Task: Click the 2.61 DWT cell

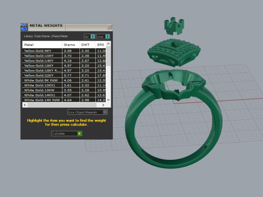Action: pyautogui.click(x=88, y=80)
